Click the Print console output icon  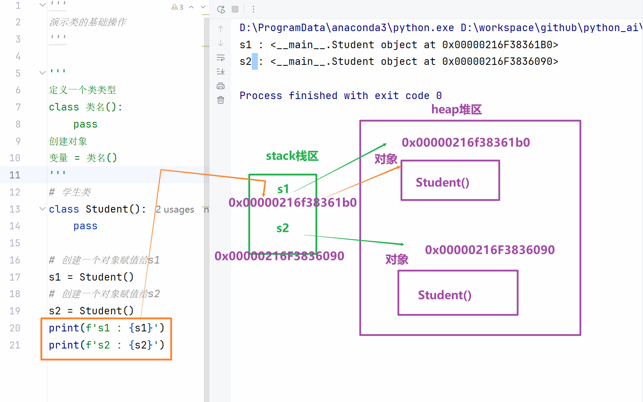(221, 86)
